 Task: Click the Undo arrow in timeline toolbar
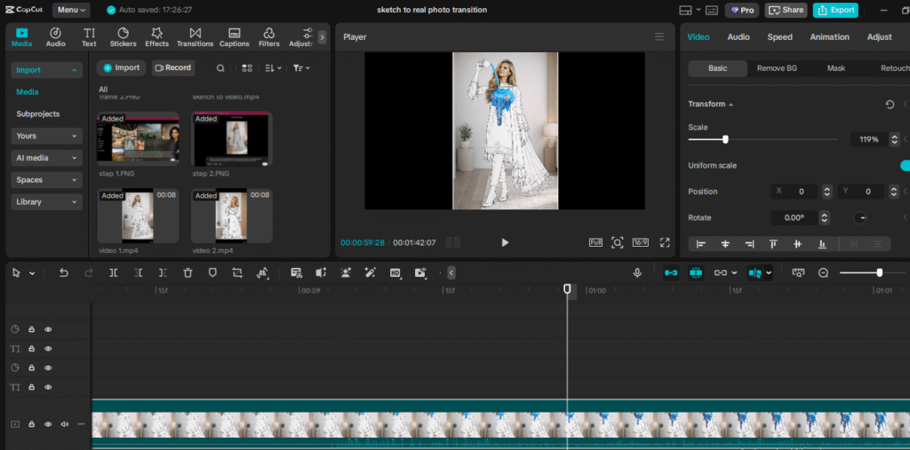tap(64, 272)
